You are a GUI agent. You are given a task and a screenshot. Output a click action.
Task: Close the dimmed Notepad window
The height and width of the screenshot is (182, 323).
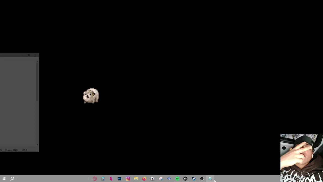35,55
